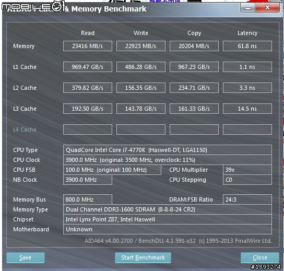Click the Write column header
284x271 pixels.
click(141, 33)
